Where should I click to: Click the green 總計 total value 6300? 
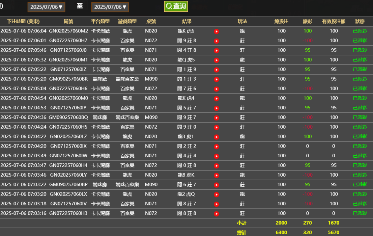[281, 232]
